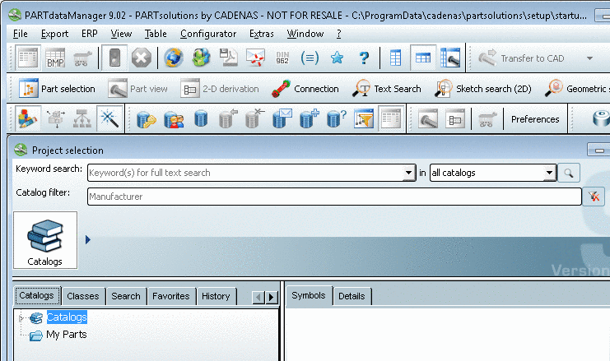610x361 pixels.
Task: Open the Window menu
Action: [305, 34]
